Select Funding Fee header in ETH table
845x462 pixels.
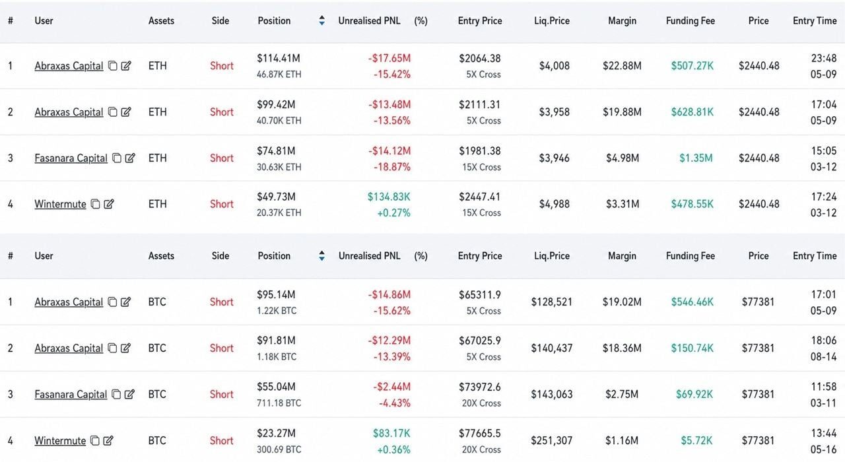pyautogui.click(x=691, y=20)
